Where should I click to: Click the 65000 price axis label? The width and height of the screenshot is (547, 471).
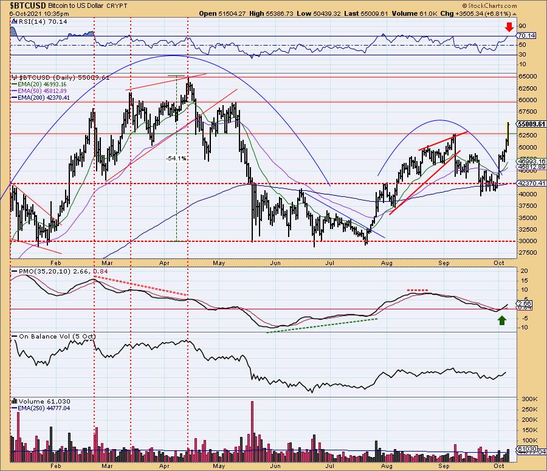coord(528,77)
